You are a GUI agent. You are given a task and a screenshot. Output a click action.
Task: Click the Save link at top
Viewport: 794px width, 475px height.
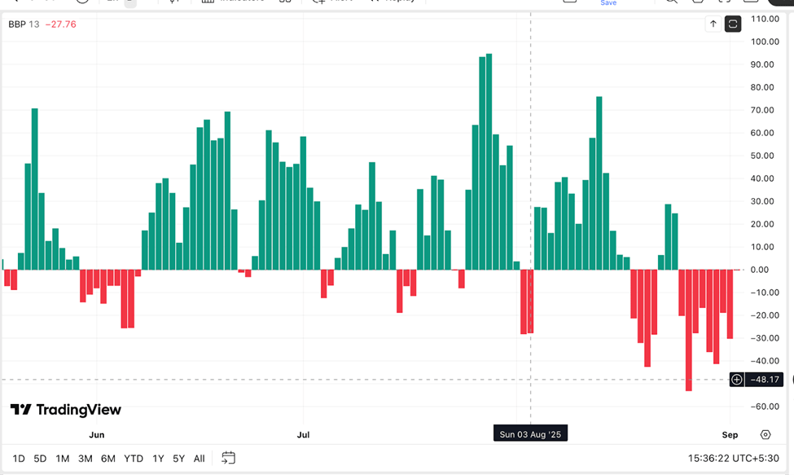[x=608, y=3]
